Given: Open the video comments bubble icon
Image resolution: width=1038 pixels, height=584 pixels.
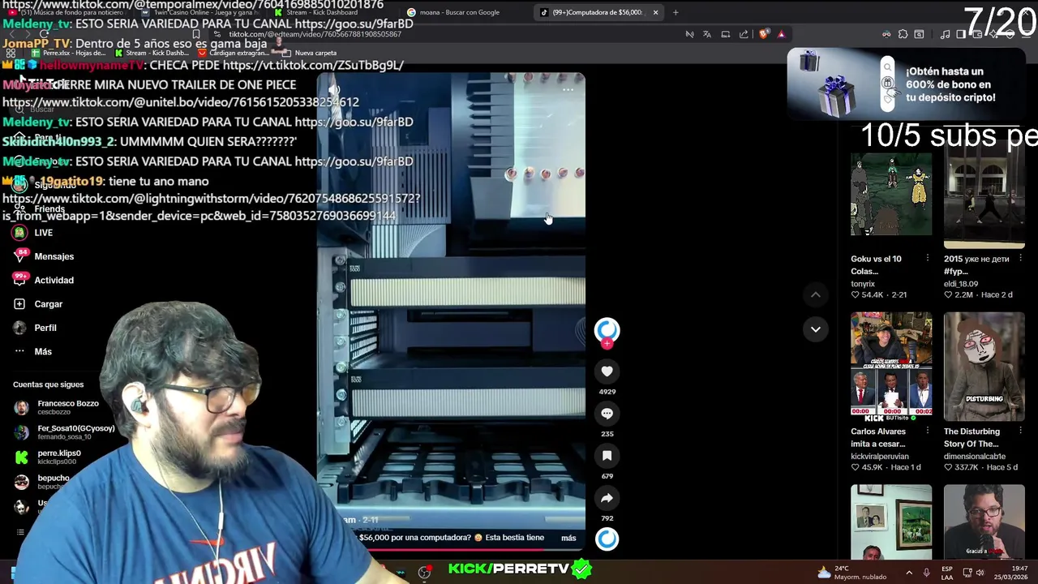Looking at the screenshot, I should tap(607, 413).
